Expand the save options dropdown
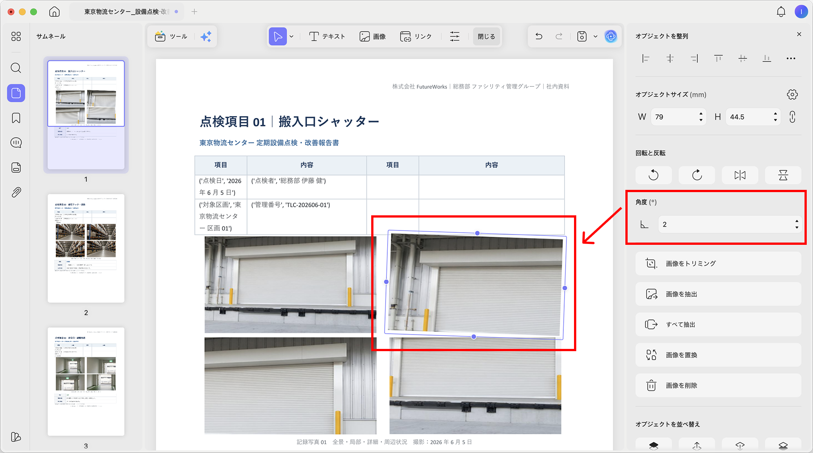The image size is (813, 453). tap(595, 37)
